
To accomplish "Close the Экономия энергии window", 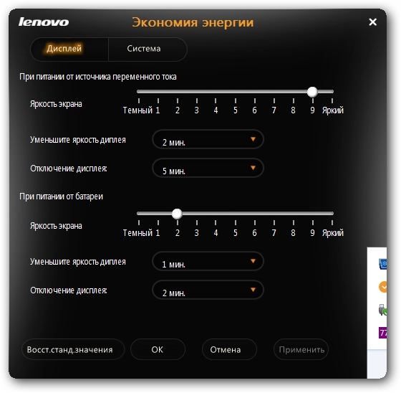I will pyautogui.click(x=372, y=22).
